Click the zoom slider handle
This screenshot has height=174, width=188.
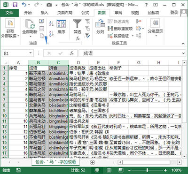(147, 170)
